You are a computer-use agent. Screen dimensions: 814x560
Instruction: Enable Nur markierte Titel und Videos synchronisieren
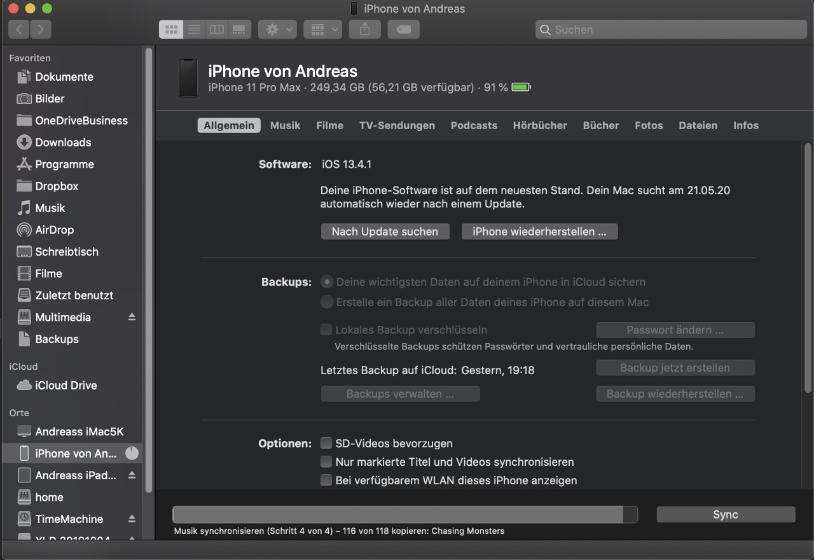[326, 461]
